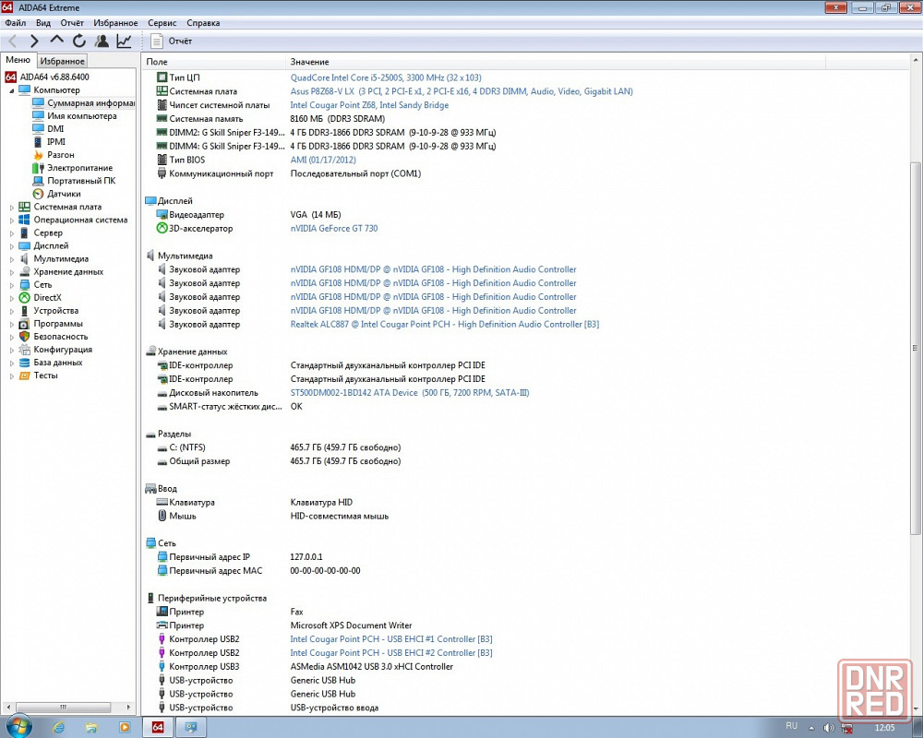Expand the Сервер tree node
Viewport: 923px width, 738px height.
click(12, 233)
